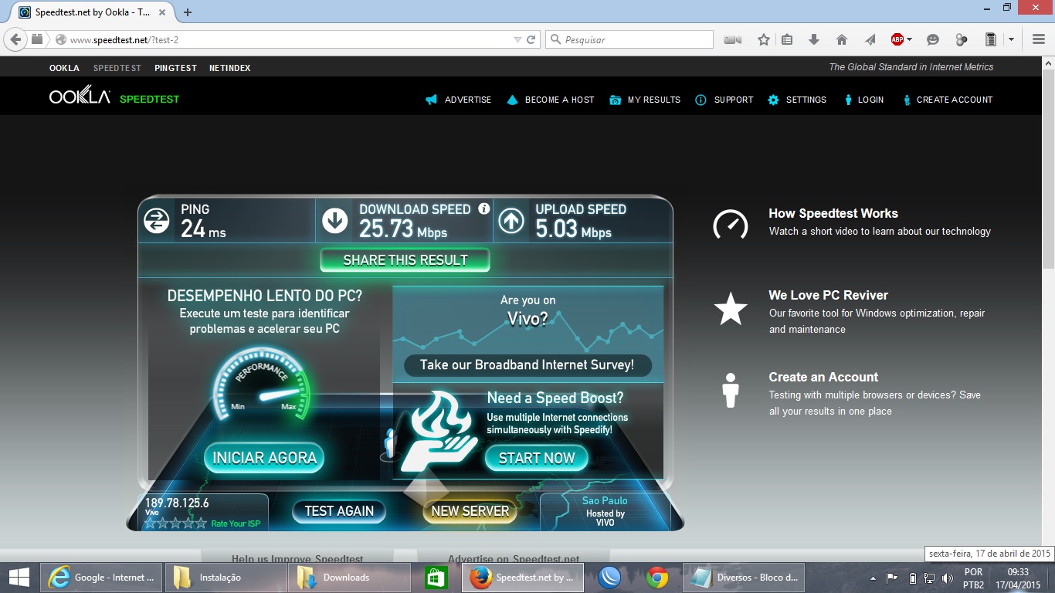The image size is (1055, 593).
Task: Click the Firefox back arrow button
Action: point(15,39)
